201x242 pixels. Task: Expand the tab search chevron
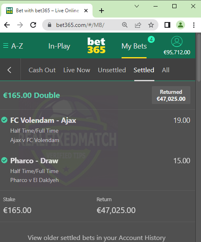137,7
